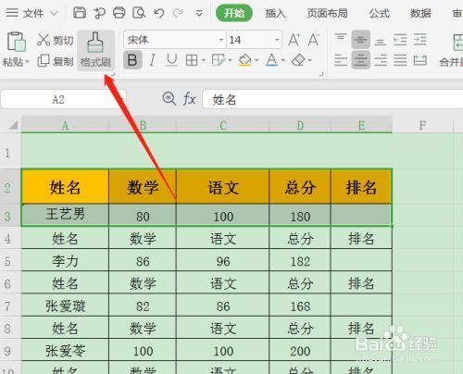Click the fill color bucket swatch

click(x=245, y=60)
